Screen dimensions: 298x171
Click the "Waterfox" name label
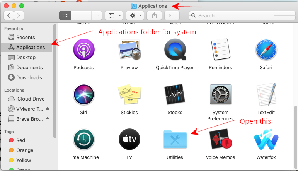point(266,157)
